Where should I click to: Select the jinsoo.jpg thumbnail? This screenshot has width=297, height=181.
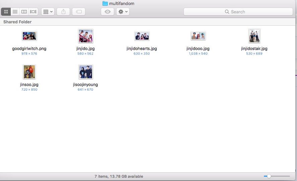[x=29, y=72]
